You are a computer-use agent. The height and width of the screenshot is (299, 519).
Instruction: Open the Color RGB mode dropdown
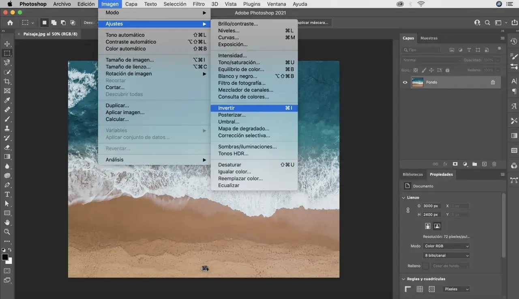pos(446,246)
